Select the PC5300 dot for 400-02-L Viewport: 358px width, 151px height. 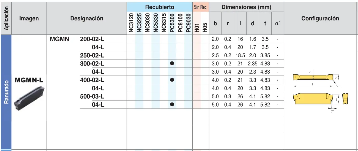[172, 80]
